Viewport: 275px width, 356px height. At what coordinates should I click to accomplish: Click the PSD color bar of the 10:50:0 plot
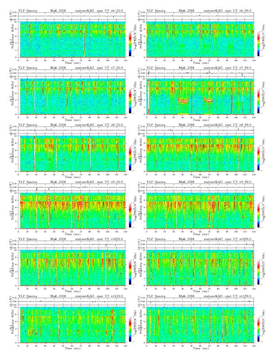259,272
